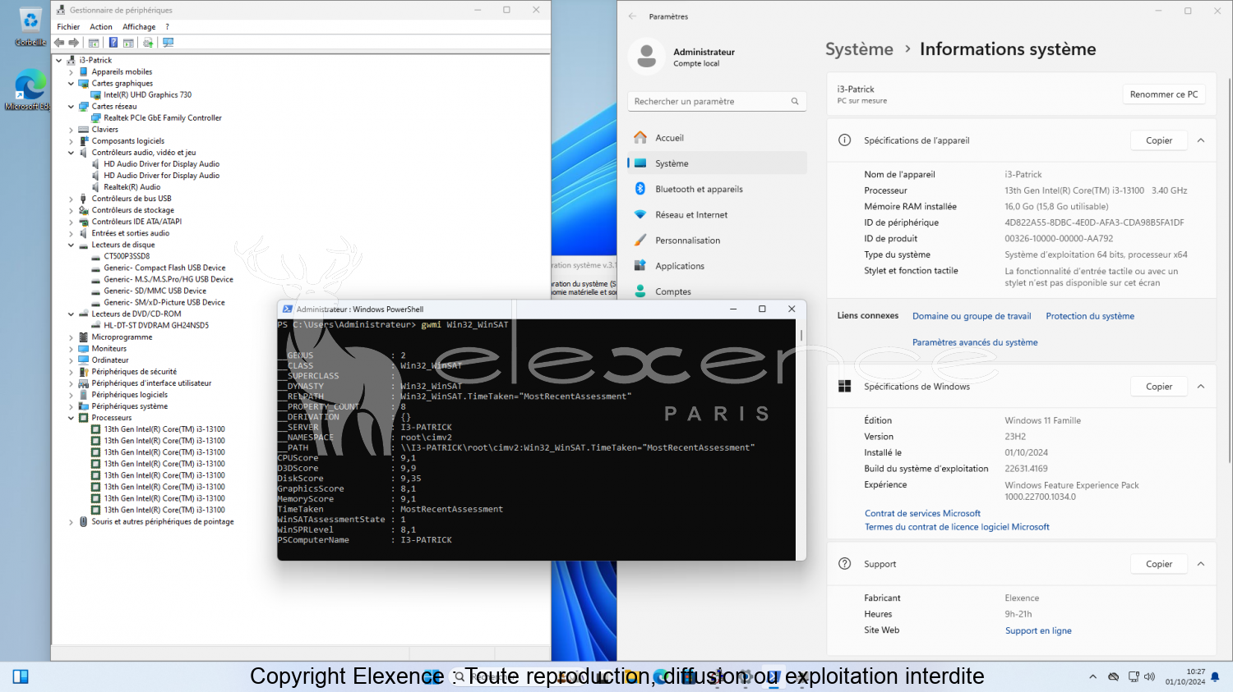The image size is (1233, 692).
Task: Show hidden tray icons chevron
Action: point(1092,676)
